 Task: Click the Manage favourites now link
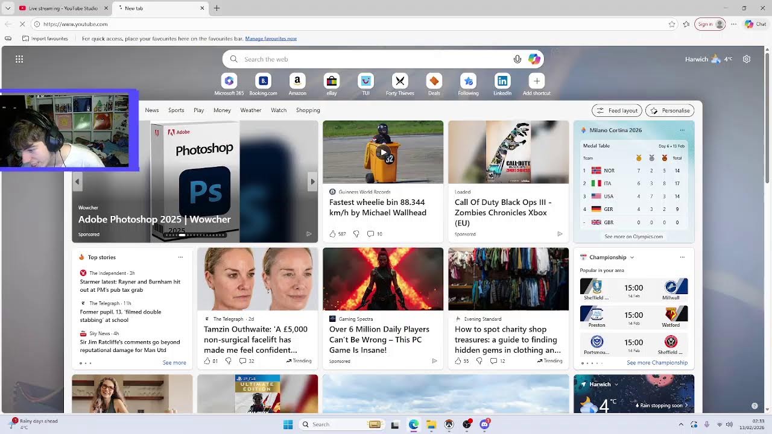[x=271, y=39]
